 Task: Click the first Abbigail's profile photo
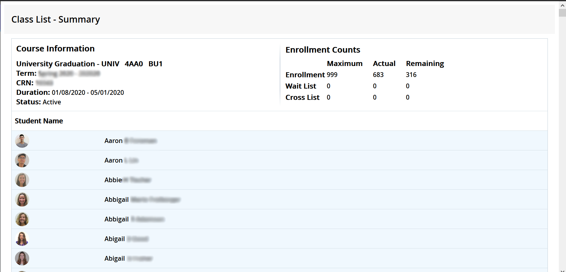pos(22,199)
